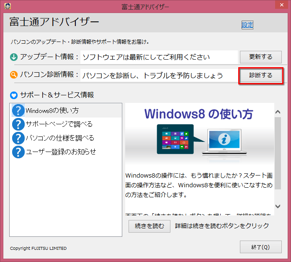Click the blue heart icon for サポート＆サービス情報

[x=14, y=95]
